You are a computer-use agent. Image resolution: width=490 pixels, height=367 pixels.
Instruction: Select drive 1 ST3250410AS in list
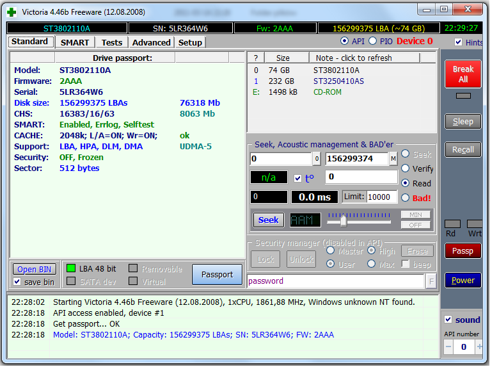tap(342, 81)
